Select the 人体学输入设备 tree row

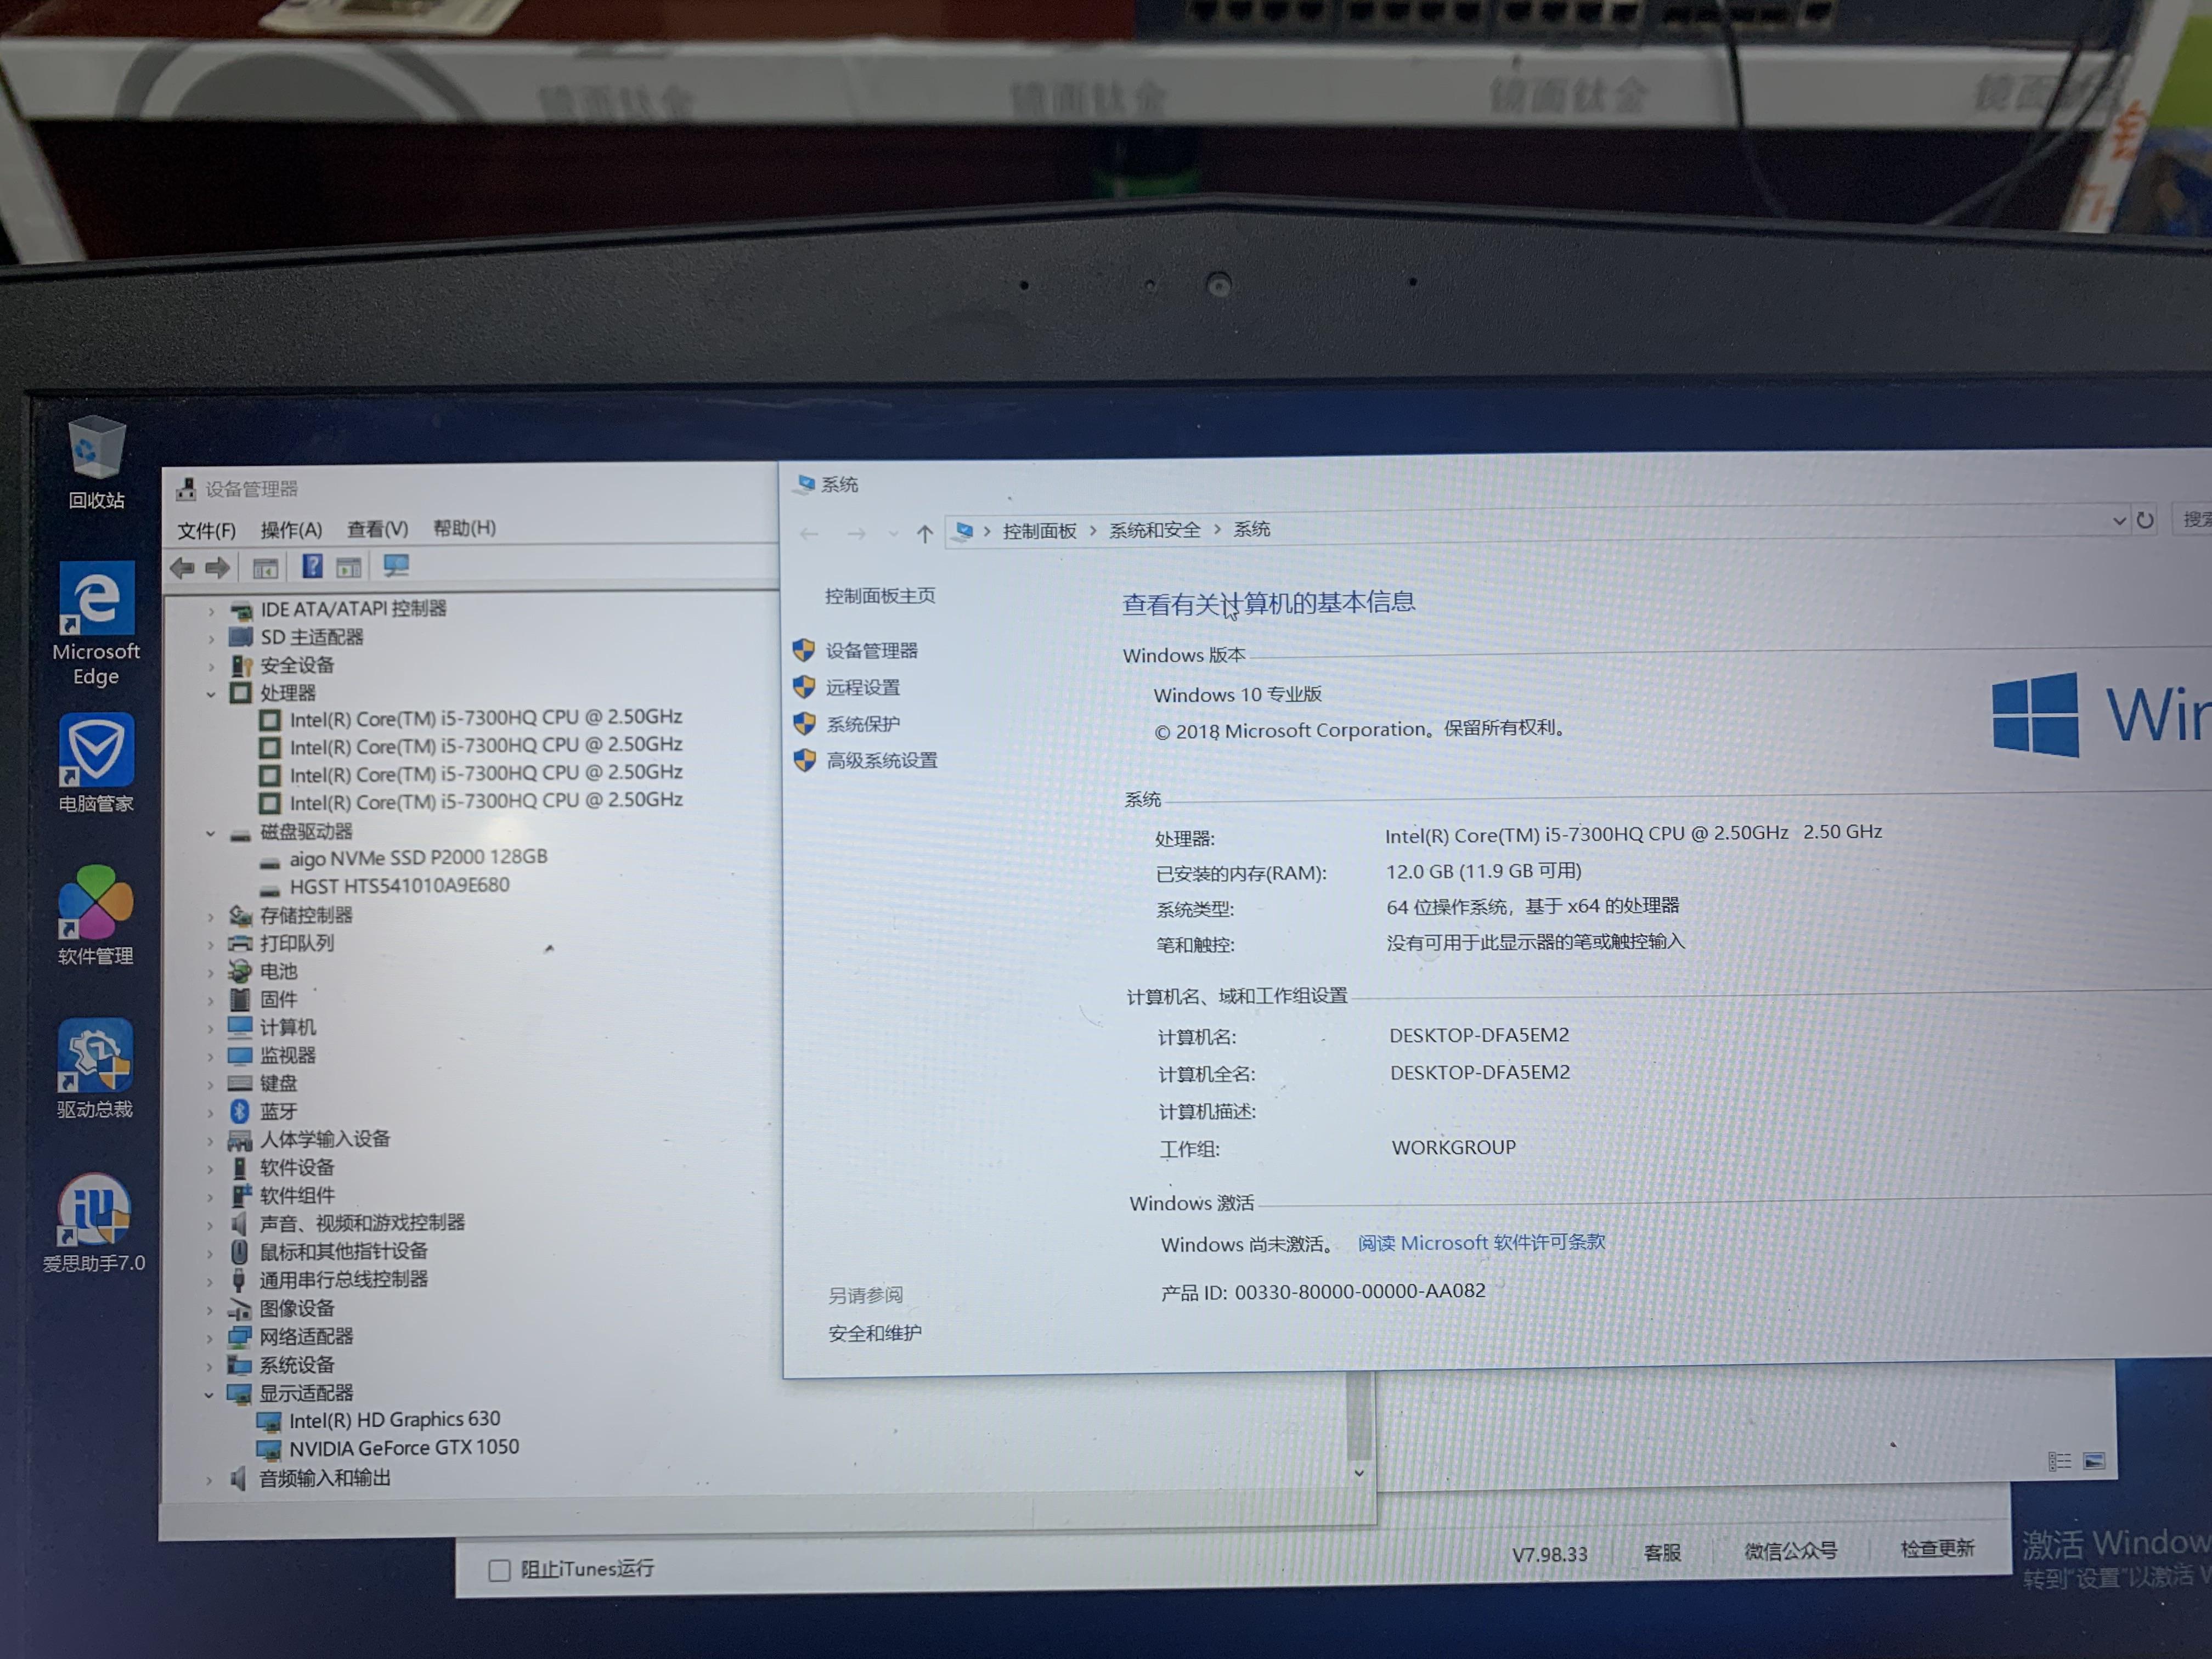click(x=325, y=1139)
